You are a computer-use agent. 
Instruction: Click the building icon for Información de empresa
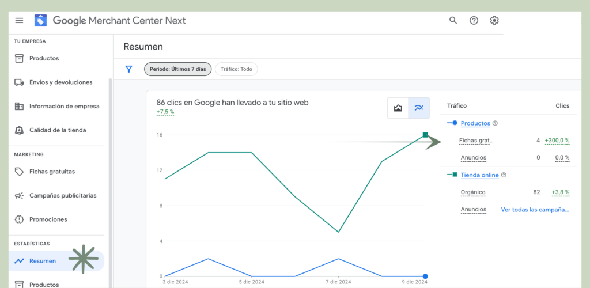point(19,107)
